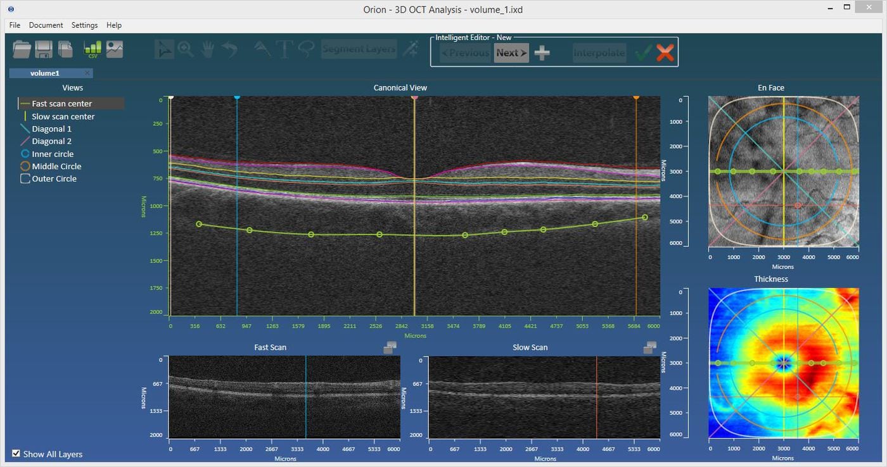The image size is (887, 467).
Task: Click the blue vertical line in Fast Scan
Action: click(305, 397)
